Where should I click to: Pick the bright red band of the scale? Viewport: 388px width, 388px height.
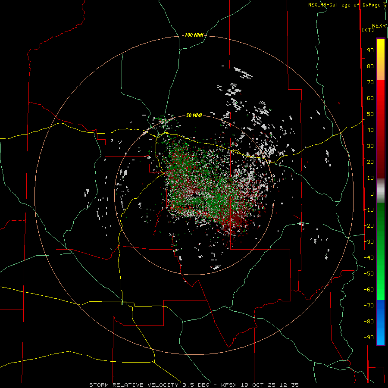[x=381, y=94]
